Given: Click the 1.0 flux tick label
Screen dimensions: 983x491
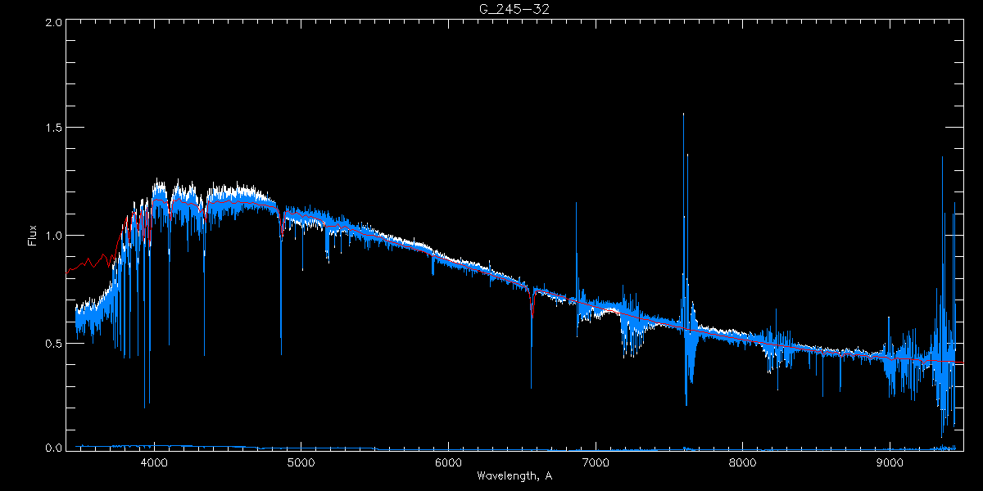Looking at the screenshot, I should click(54, 236).
